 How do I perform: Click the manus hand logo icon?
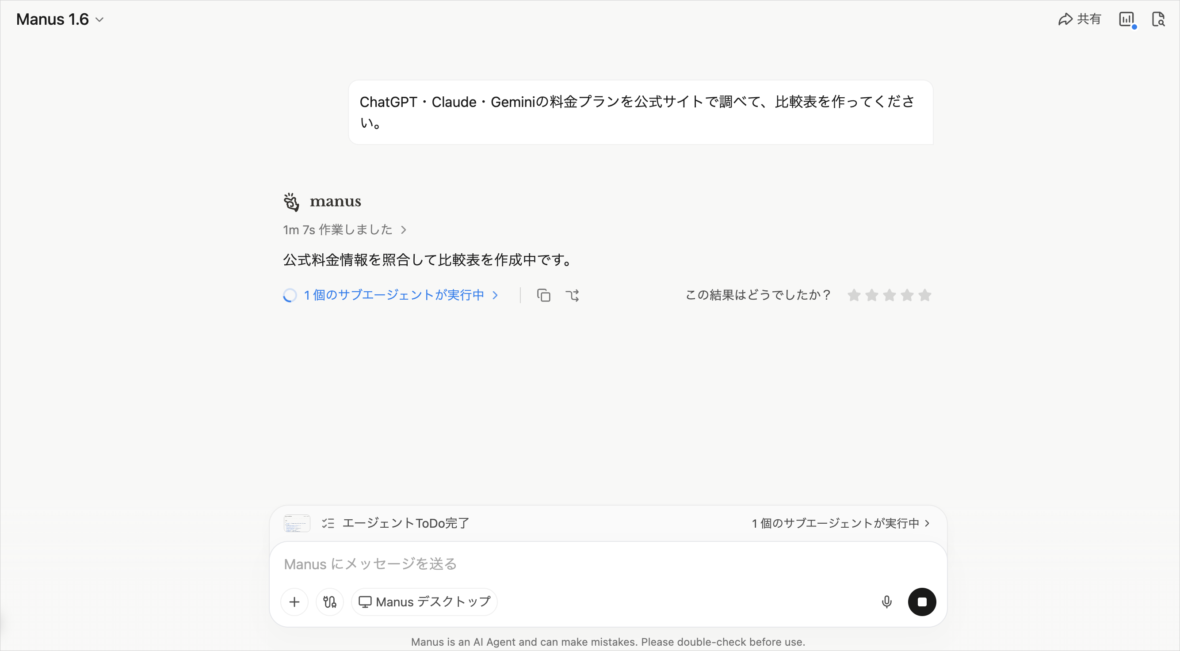tap(291, 202)
